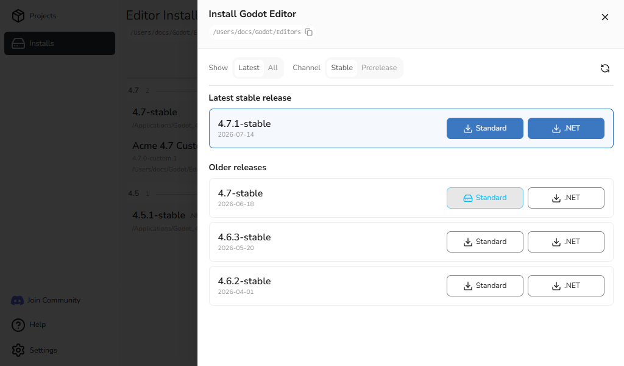
Task: Select the 4.6.2-stable version title
Action: click(x=244, y=281)
